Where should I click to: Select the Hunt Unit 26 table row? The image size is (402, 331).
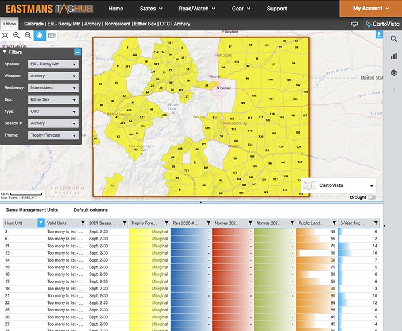pos(191,317)
